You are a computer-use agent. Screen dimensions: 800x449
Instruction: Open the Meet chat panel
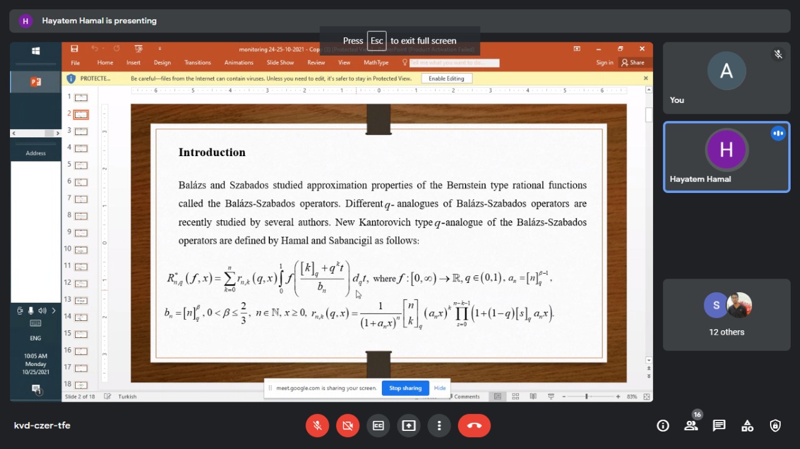719,425
